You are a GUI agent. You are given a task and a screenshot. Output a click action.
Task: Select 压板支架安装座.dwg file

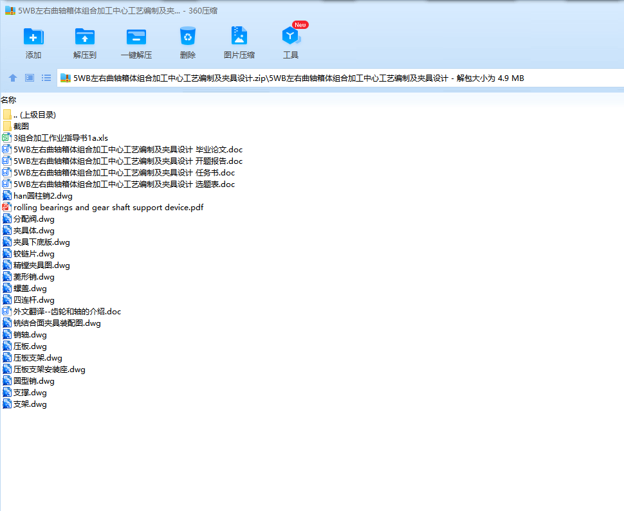click(x=44, y=370)
